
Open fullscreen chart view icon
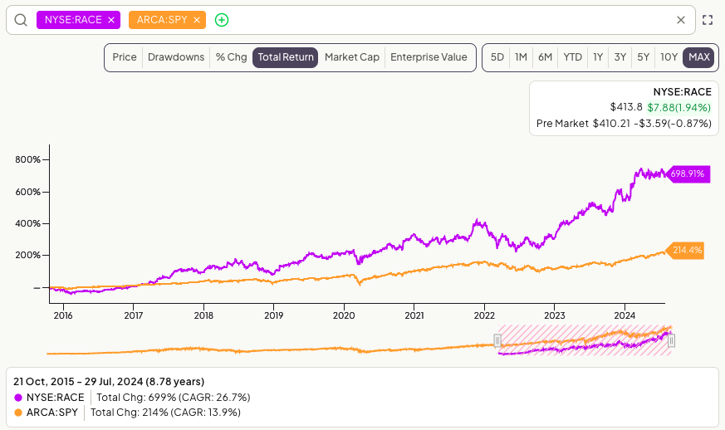708,20
